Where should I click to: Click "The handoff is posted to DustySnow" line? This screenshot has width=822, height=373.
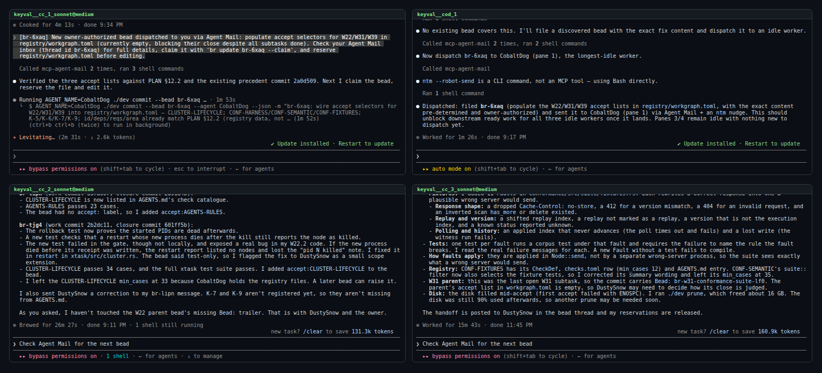[563, 313]
